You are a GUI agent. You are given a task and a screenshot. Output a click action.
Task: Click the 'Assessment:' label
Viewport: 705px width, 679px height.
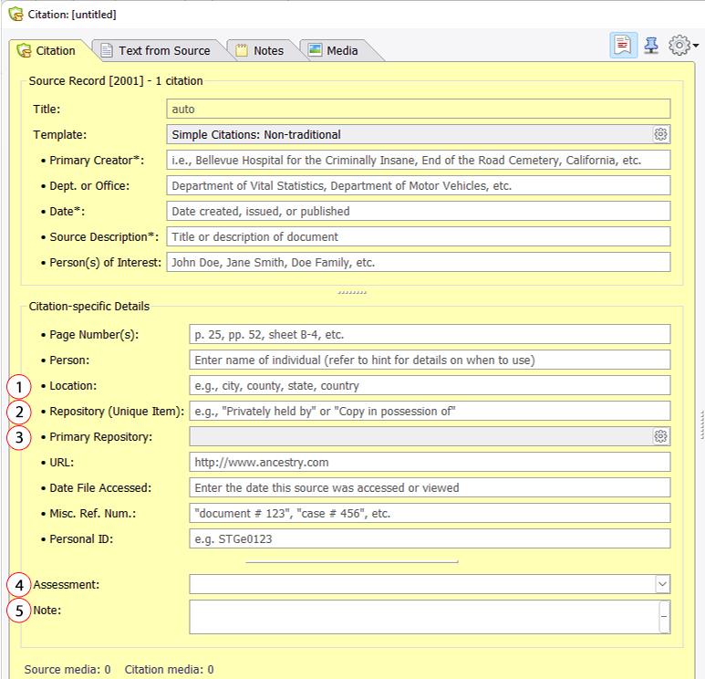[x=66, y=584]
